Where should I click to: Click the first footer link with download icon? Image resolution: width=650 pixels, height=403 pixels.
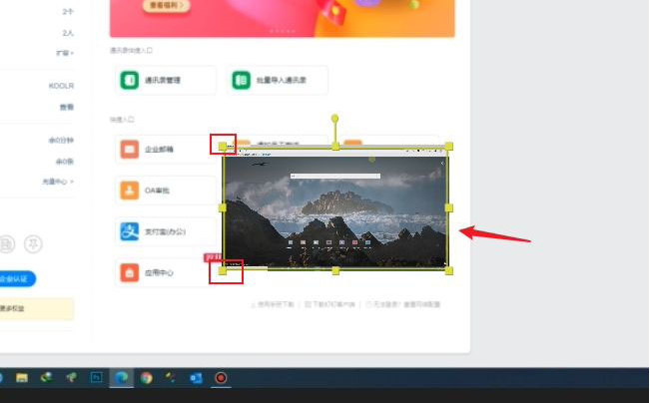[x=273, y=304]
